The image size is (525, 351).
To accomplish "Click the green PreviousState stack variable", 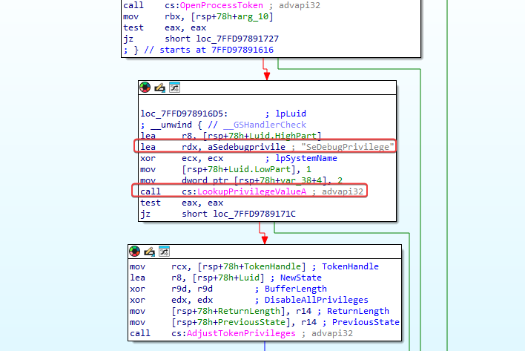I will pos(252,322).
